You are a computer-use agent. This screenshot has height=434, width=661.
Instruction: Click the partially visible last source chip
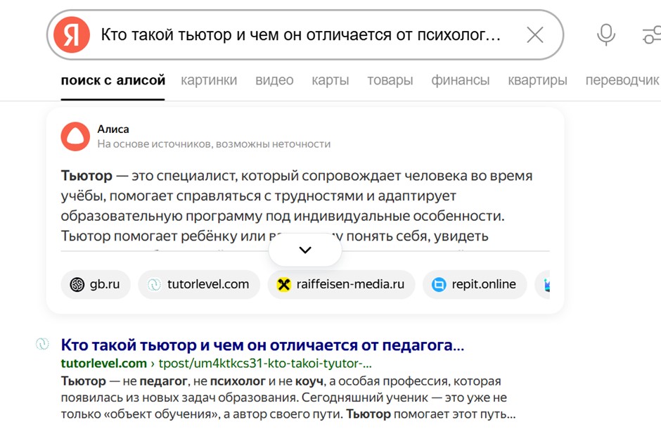click(543, 284)
